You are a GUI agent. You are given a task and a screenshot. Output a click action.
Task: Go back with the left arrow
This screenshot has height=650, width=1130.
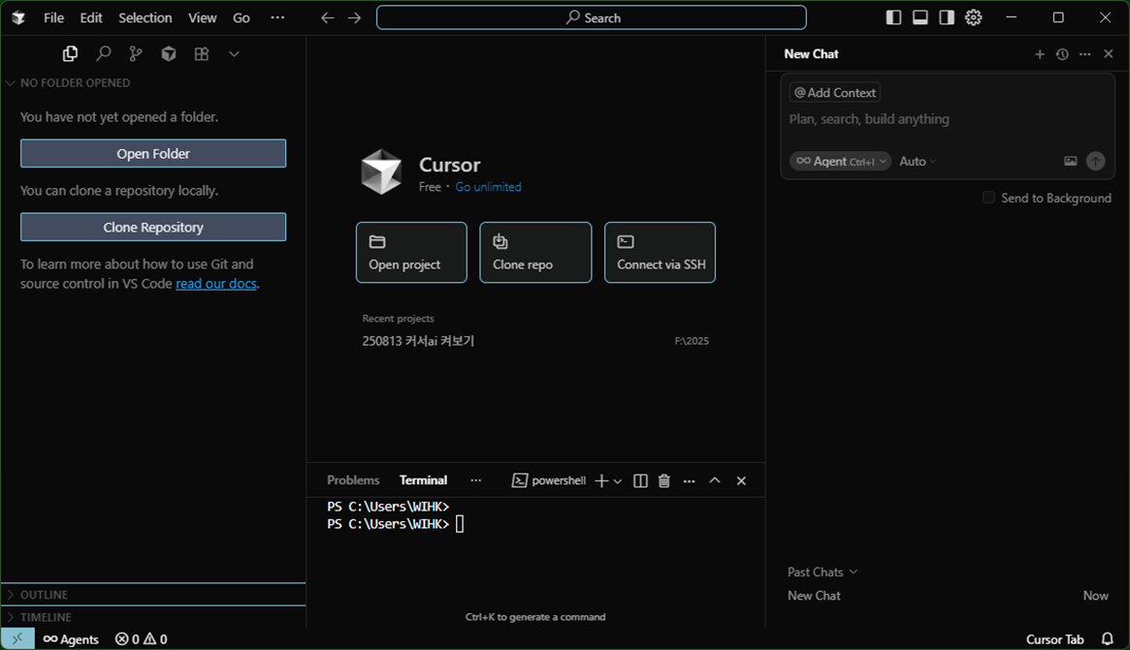click(x=327, y=17)
